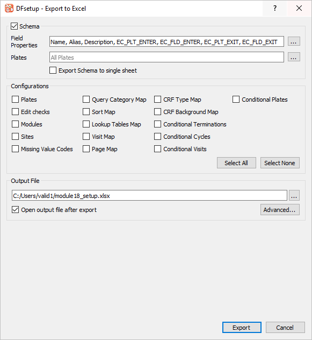Click the Field Properties text field
The image size is (312, 340).
pos(166,41)
